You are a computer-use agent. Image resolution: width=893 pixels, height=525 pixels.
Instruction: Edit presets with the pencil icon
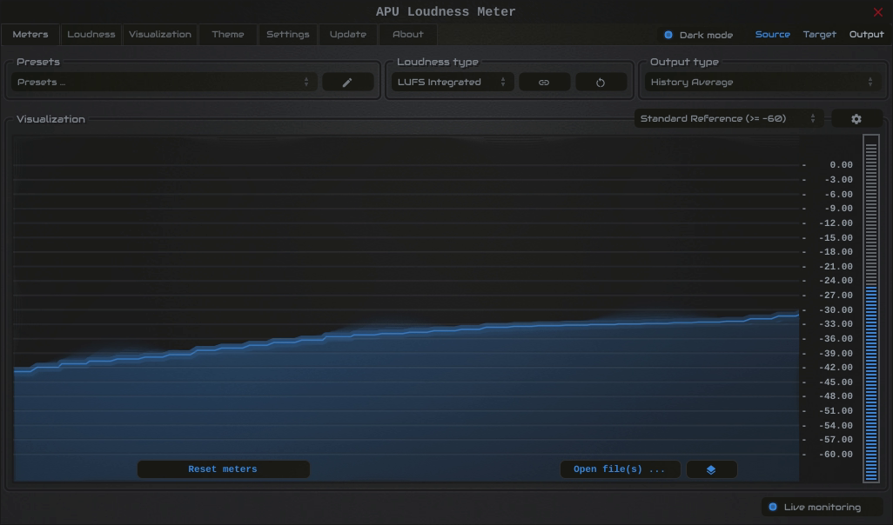coord(347,82)
